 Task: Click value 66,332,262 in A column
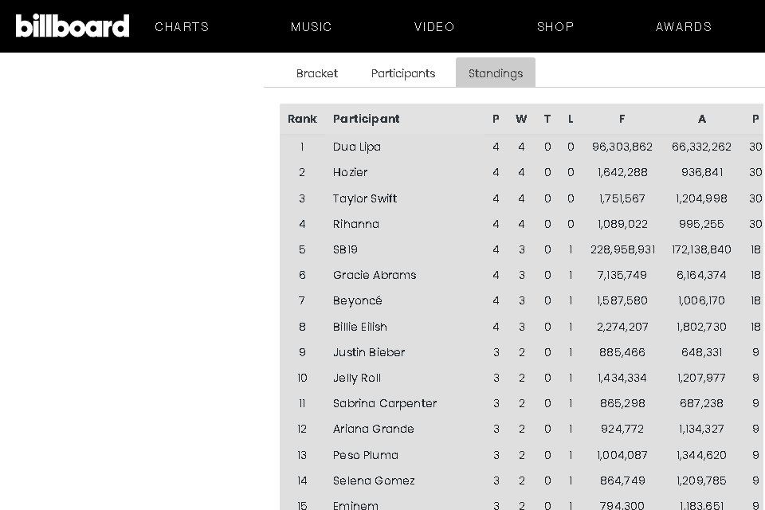pos(701,147)
